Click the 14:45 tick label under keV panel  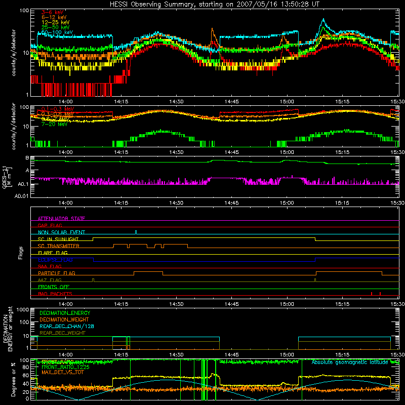pyautogui.click(x=231, y=102)
